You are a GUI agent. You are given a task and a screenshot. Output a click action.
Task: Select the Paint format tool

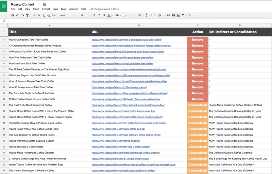pyautogui.click(x=28, y=15)
